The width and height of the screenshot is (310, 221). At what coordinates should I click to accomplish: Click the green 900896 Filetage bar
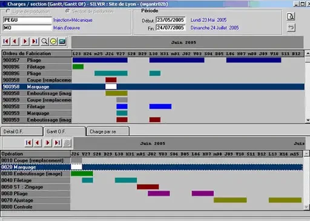78,66
